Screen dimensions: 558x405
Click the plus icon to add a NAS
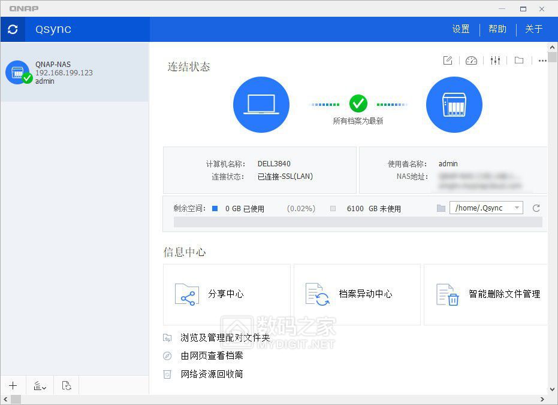(13, 386)
